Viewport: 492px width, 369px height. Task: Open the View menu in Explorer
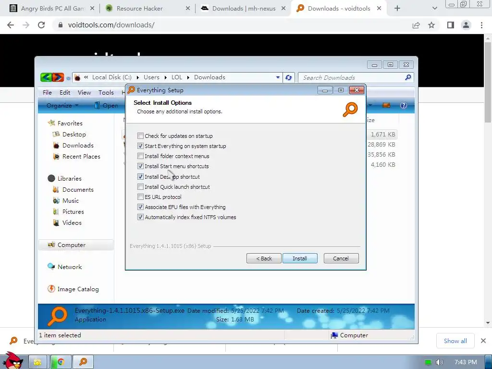pos(84,93)
